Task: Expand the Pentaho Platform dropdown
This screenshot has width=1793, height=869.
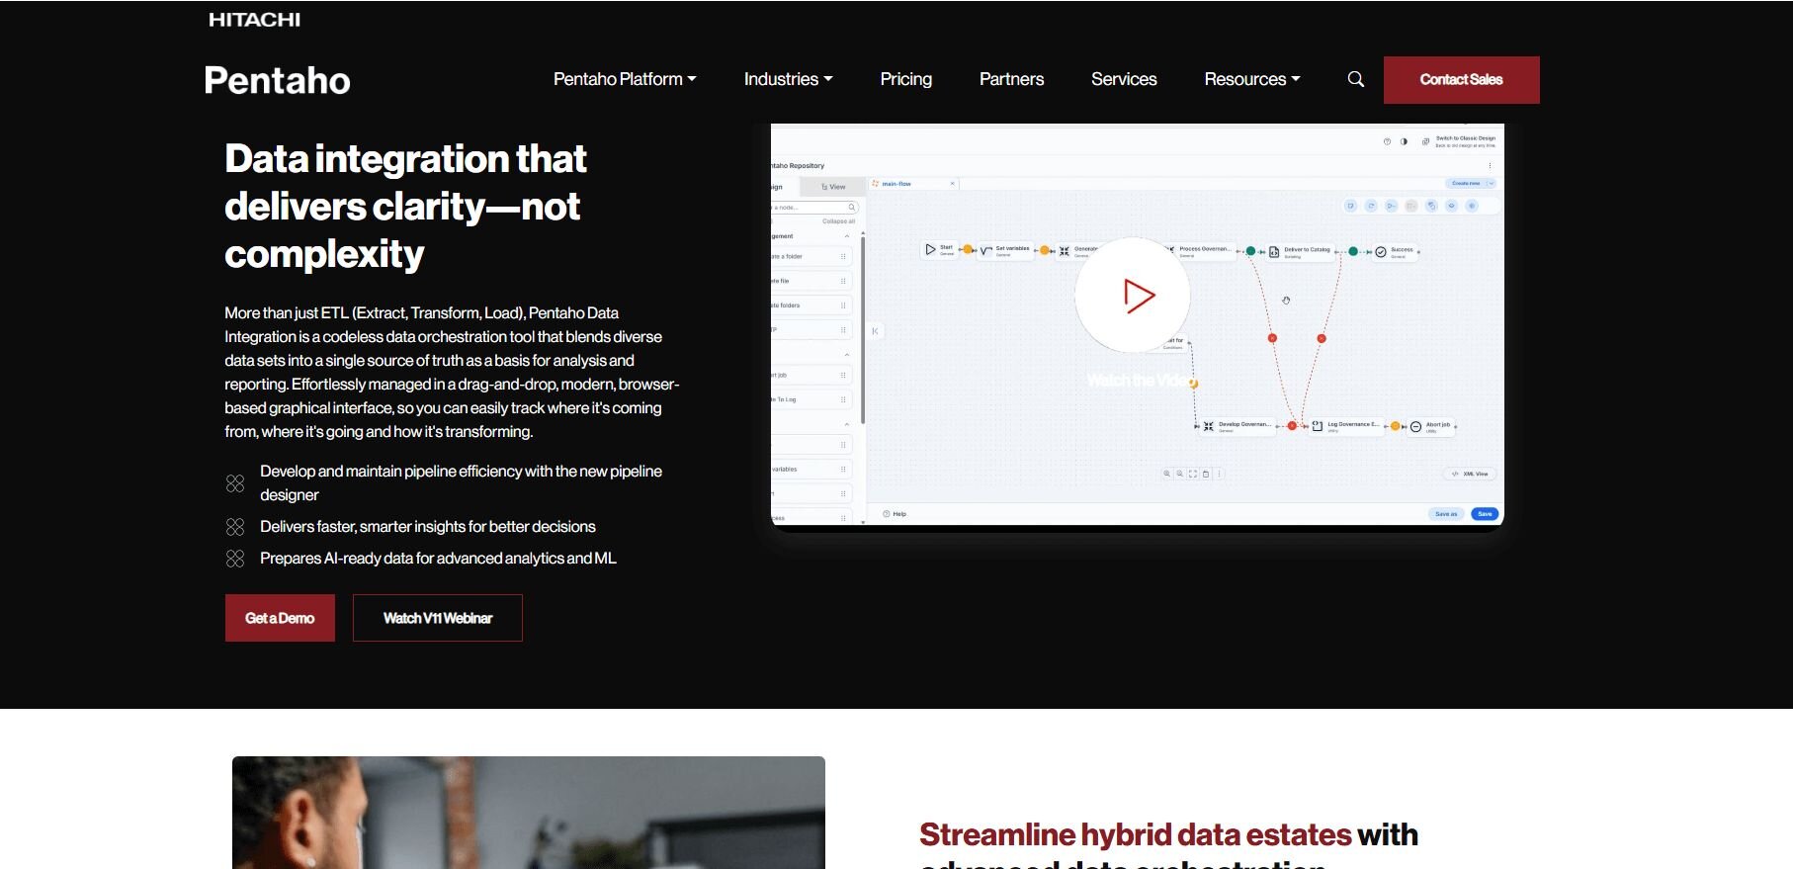Action: coord(625,79)
